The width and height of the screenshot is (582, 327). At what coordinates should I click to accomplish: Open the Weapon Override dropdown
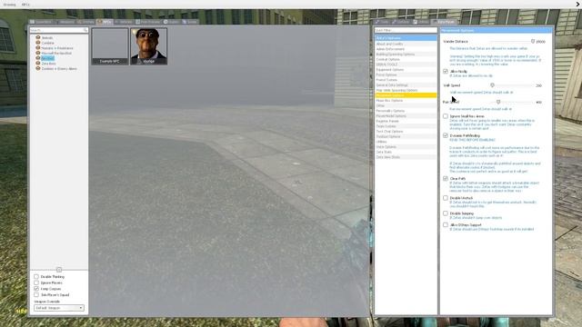[58, 308]
